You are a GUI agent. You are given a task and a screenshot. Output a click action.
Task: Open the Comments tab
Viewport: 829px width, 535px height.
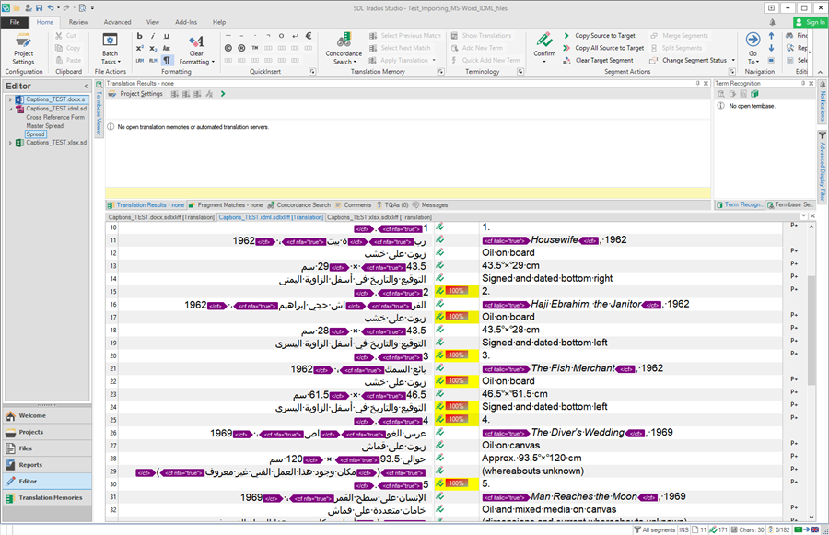coord(354,205)
